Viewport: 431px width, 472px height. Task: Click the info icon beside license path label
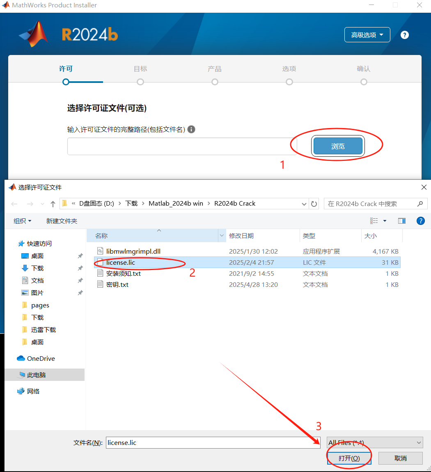point(191,129)
